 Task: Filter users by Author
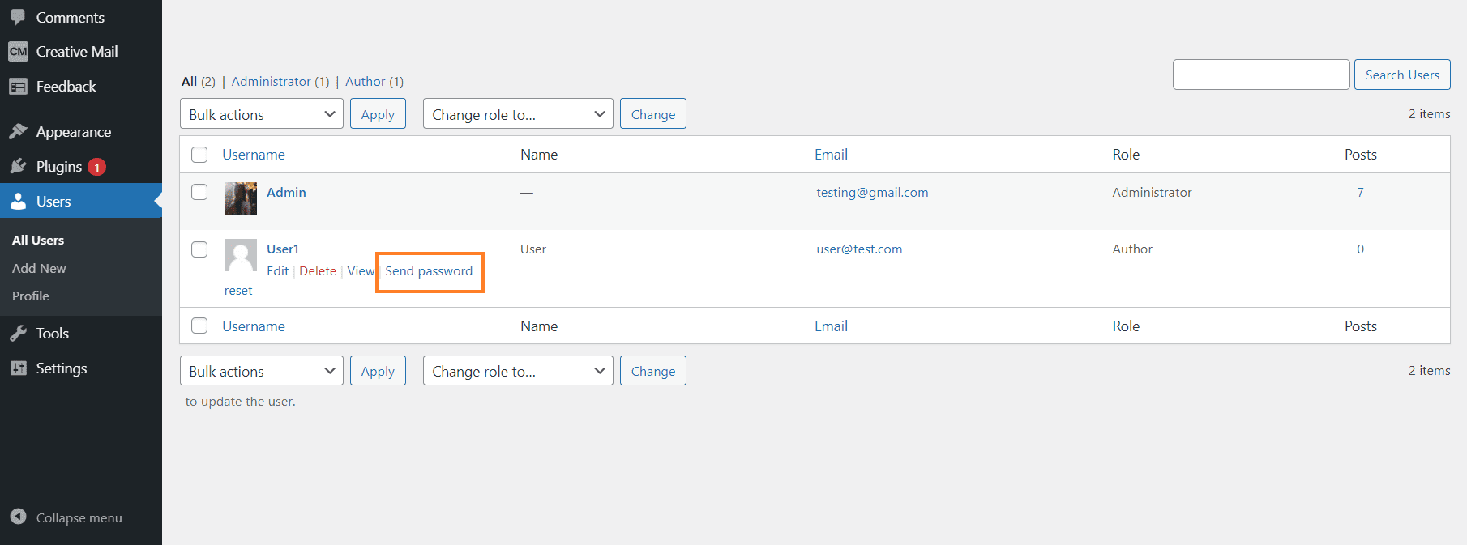point(374,81)
